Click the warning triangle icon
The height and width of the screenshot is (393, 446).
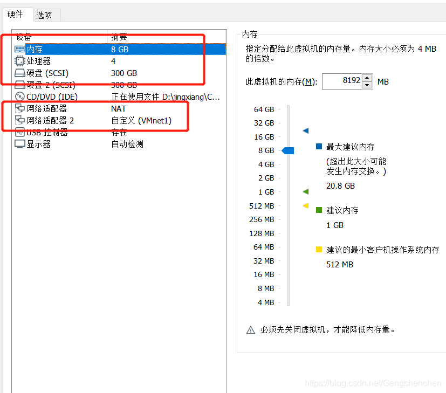pyautogui.click(x=251, y=330)
